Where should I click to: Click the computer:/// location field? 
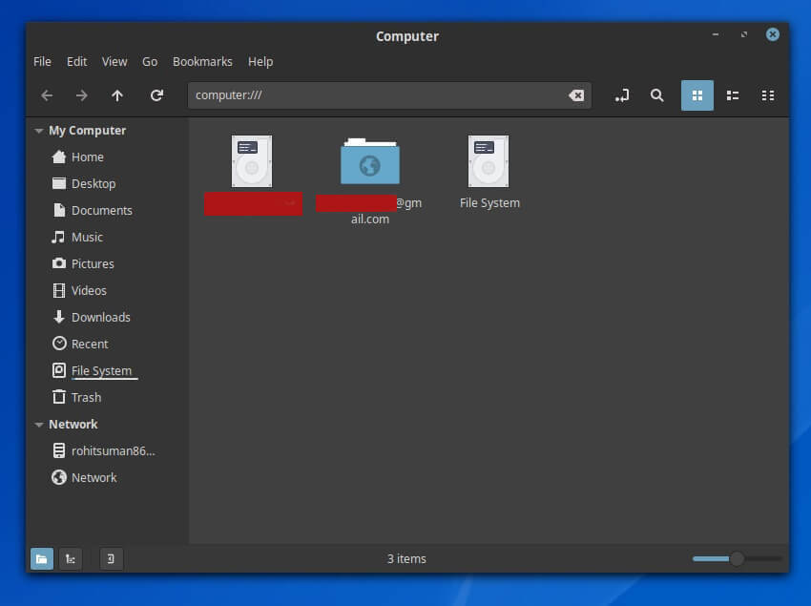377,95
